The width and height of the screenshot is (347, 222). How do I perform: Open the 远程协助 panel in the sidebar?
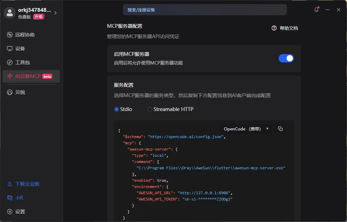[x=23, y=35]
